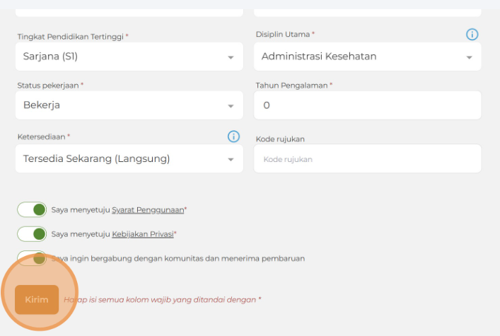500x336 pixels.
Task: Toggle the Kebijakan Privasi agreement switch
Action: (32, 233)
